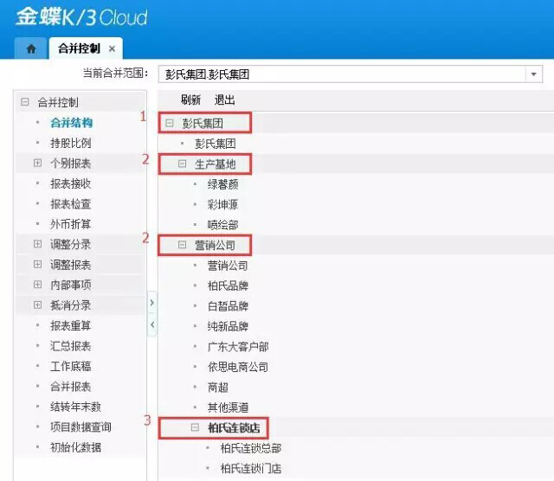Image resolution: width=554 pixels, height=481 pixels.
Task: Click the 柏氏连锁店 label text
Action: (x=234, y=427)
